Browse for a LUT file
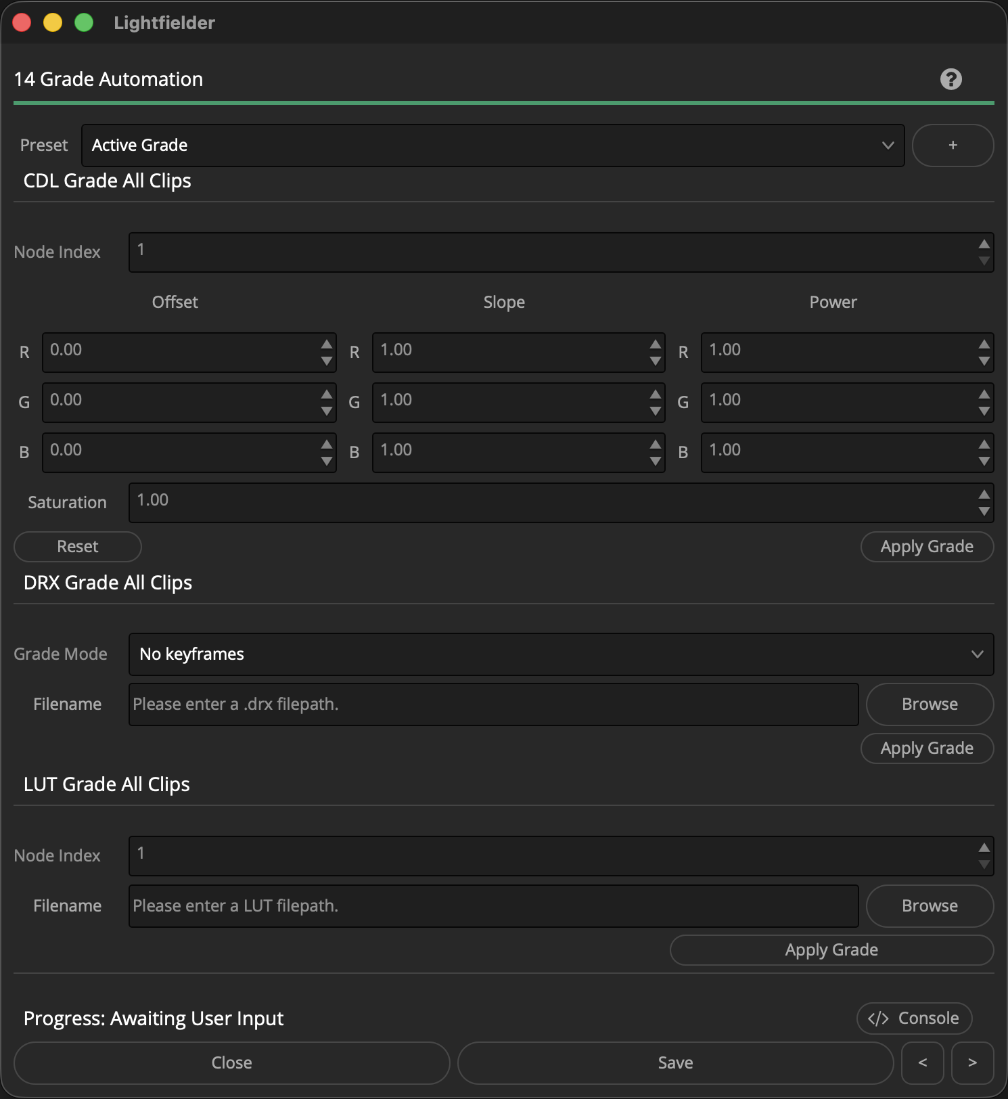The height and width of the screenshot is (1099, 1008). (x=930, y=906)
